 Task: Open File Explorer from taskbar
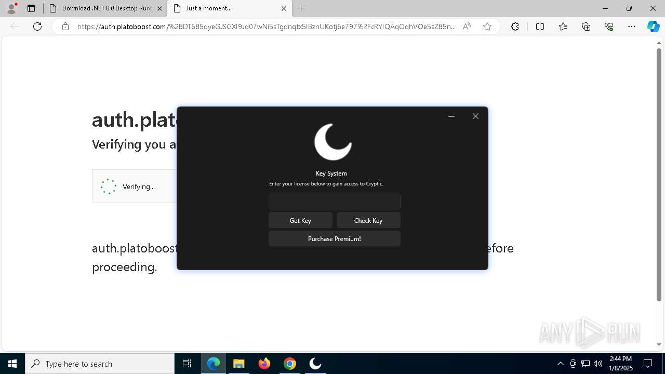(238, 364)
